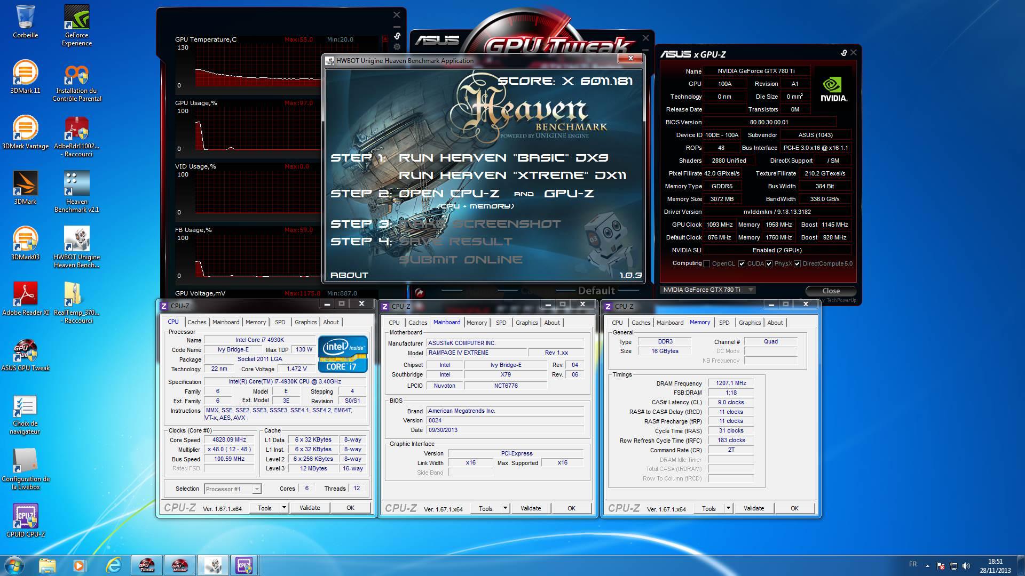Open the RealTemp_370 Raccourci folder shortcut
Screen dimensions: 1025x576
click(77, 303)
